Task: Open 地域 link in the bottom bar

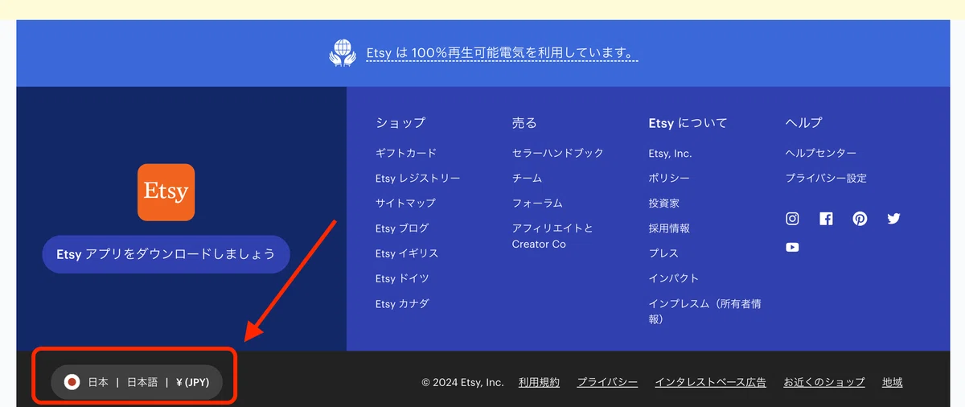Action: point(893,383)
